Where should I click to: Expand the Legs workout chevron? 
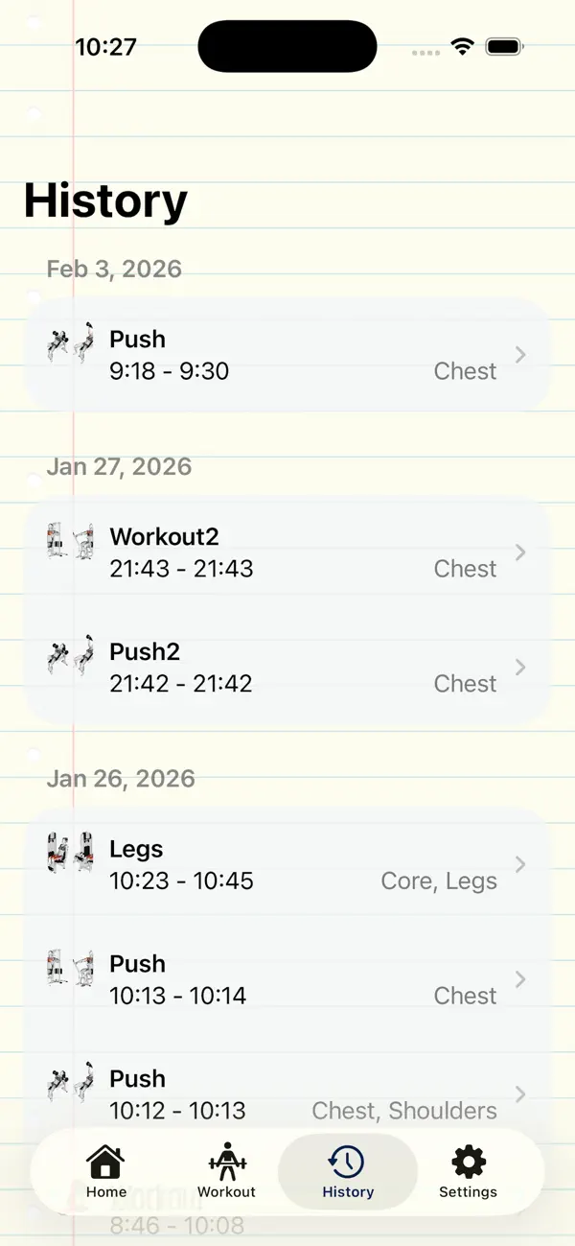click(x=520, y=862)
